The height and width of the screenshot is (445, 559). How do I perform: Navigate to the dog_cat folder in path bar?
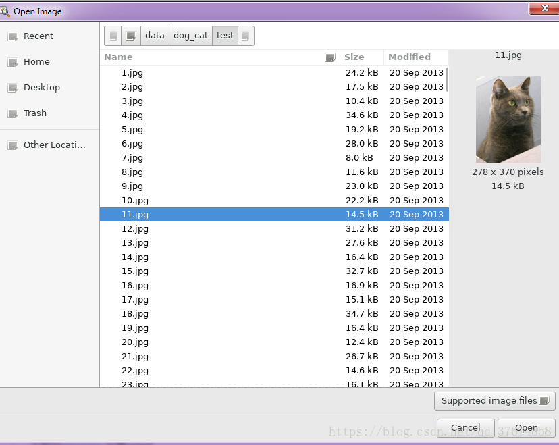[x=191, y=36]
